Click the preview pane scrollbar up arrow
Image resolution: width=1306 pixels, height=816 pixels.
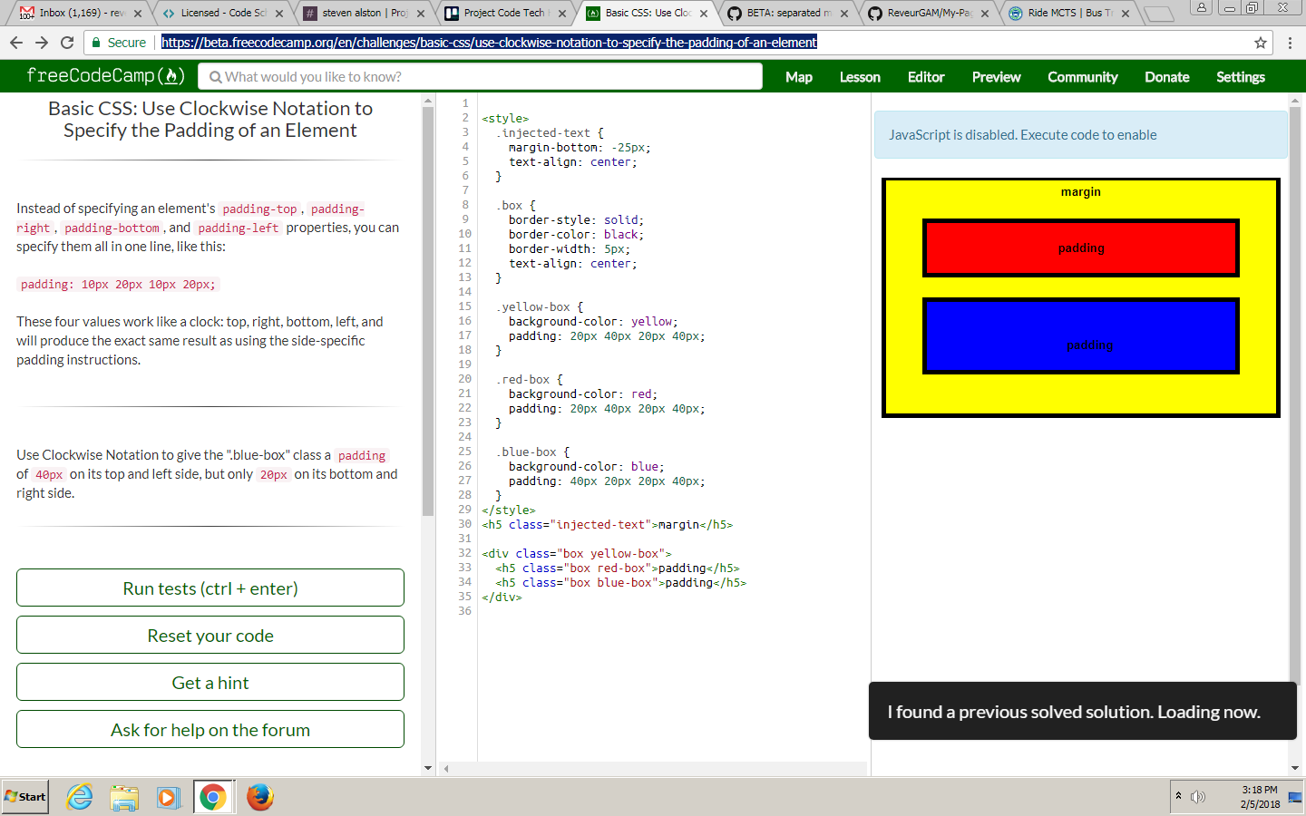(1295, 100)
